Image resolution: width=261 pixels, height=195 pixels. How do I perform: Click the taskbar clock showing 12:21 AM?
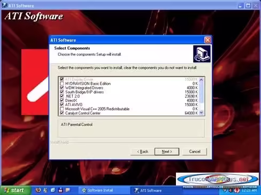coord(249,190)
